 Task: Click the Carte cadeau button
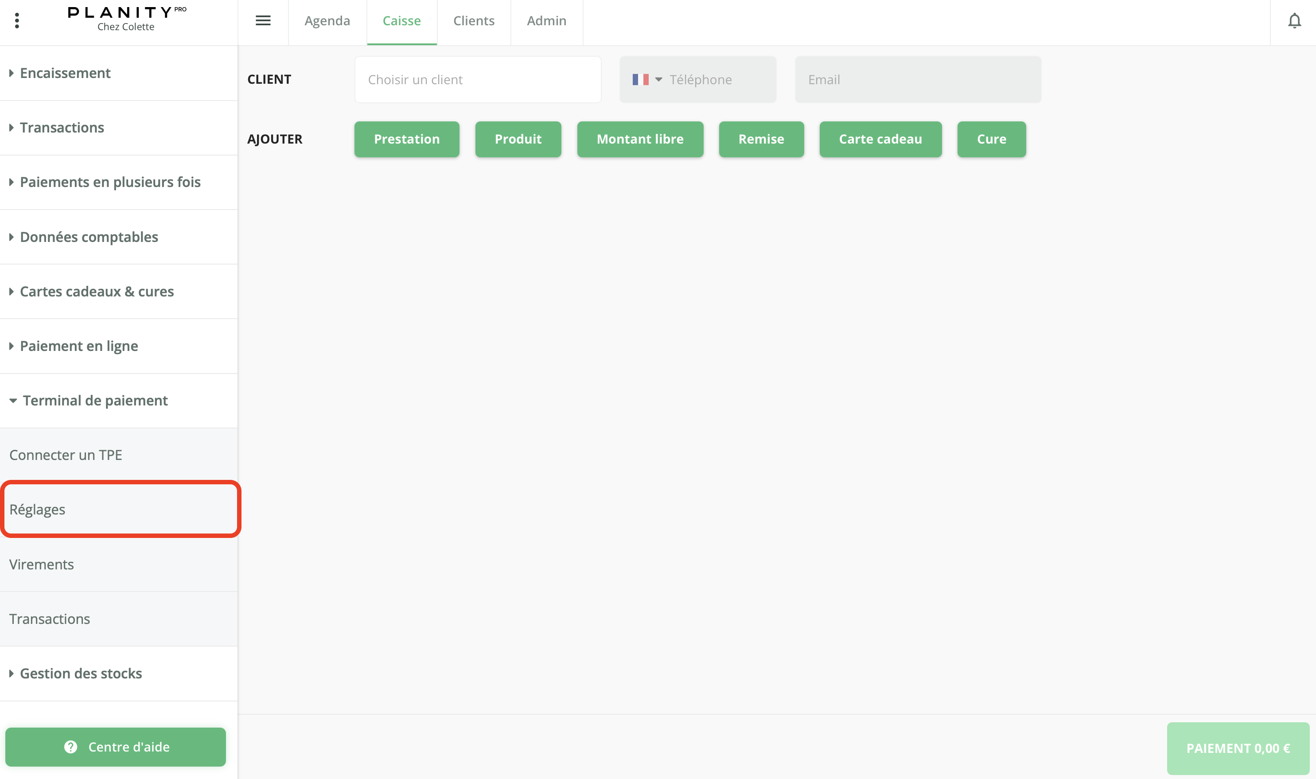tap(880, 139)
